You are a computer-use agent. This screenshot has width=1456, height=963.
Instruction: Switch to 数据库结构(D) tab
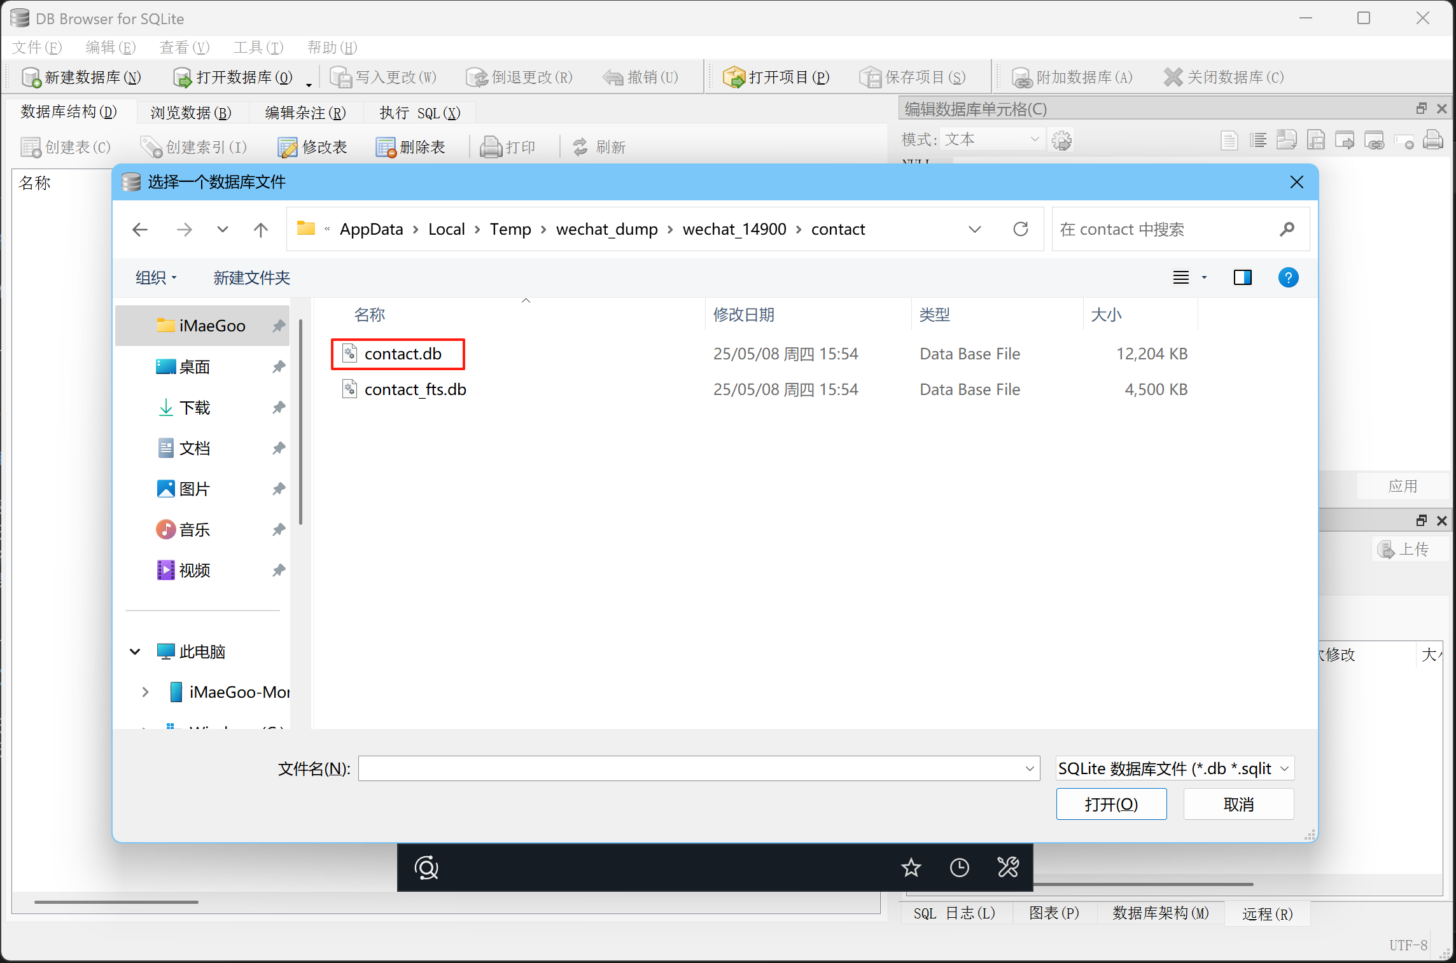pyautogui.click(x=69, y=112)
